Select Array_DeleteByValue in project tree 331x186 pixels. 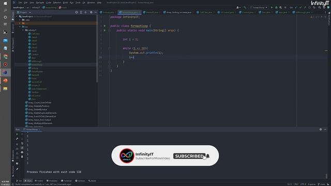37,110
